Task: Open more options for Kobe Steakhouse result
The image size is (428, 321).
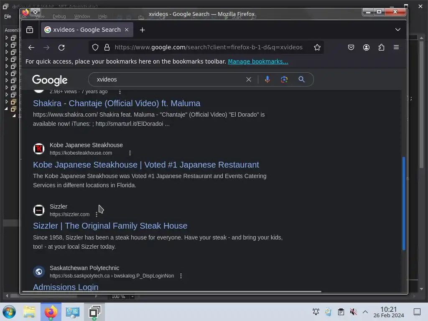Action: [x=130, y=153]
